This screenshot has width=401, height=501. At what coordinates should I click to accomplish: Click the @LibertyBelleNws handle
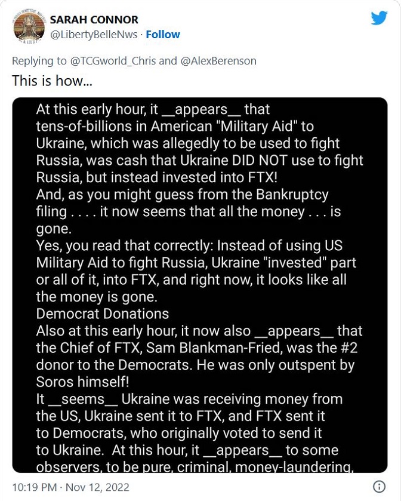92,34
